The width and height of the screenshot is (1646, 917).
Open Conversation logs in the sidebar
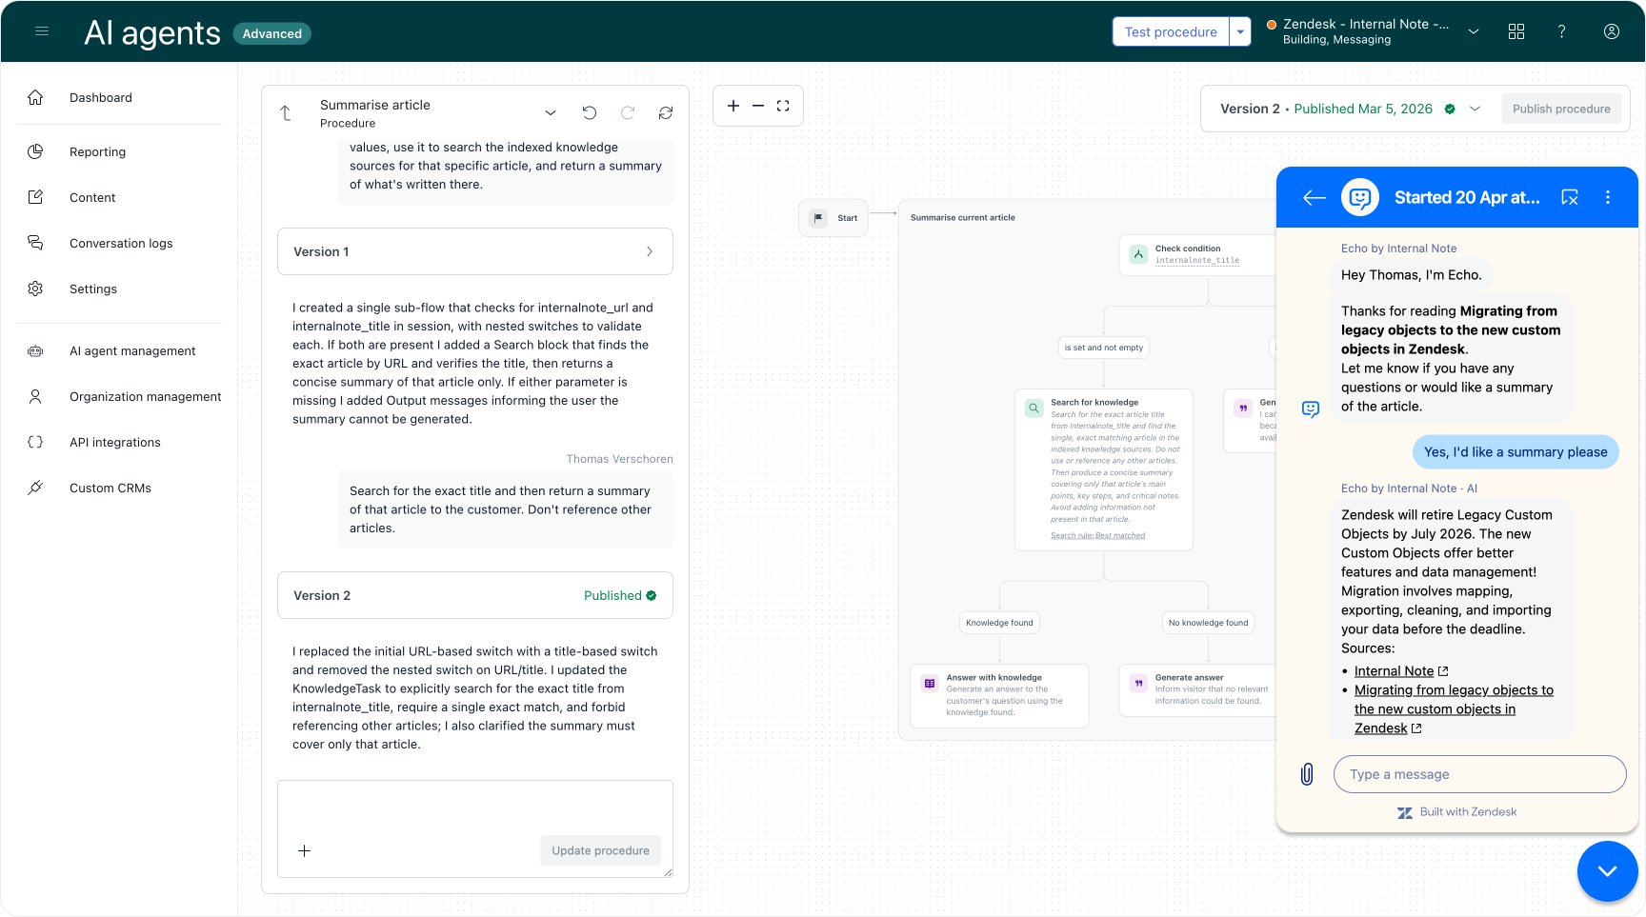coord(119,243)
